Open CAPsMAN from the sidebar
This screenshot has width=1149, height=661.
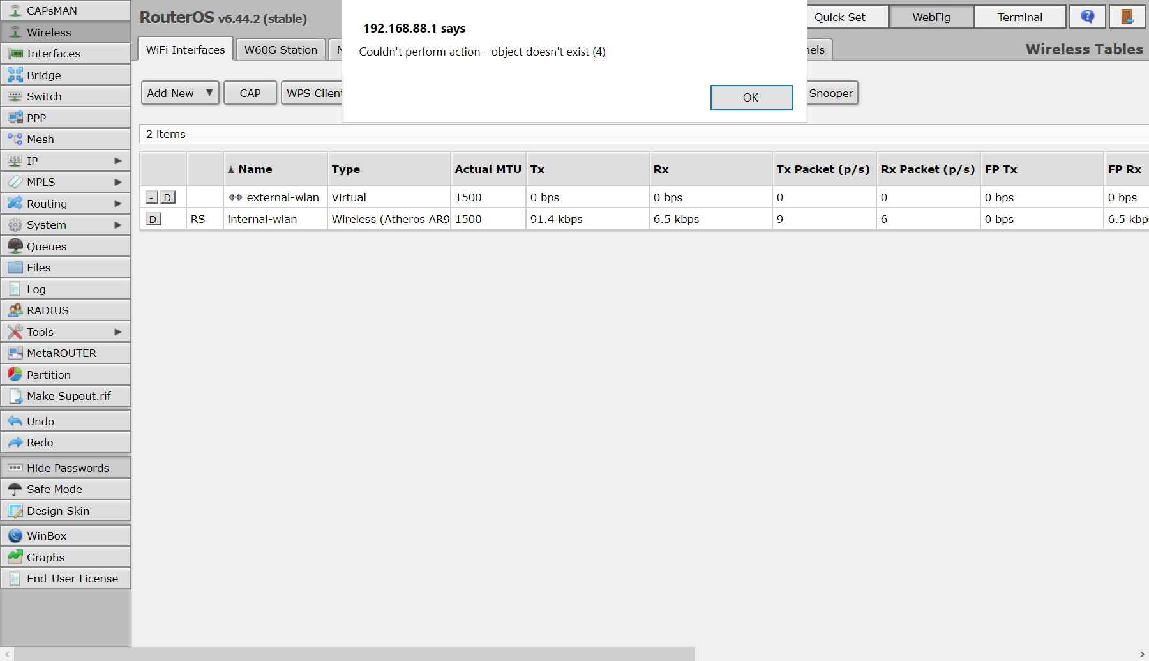tap(66, 11)
